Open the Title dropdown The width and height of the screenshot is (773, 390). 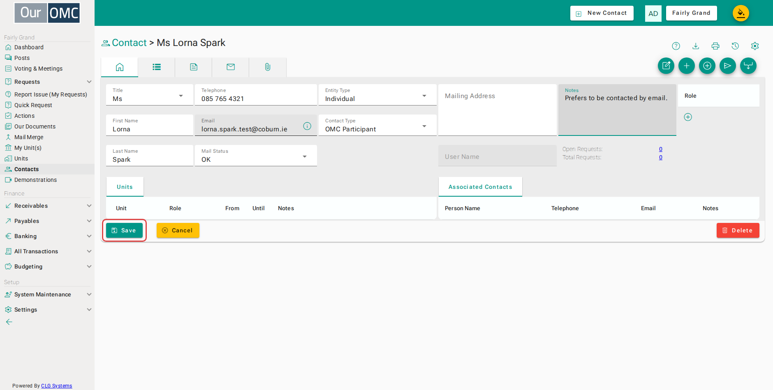pyautogui.click(x=150, y=95)
